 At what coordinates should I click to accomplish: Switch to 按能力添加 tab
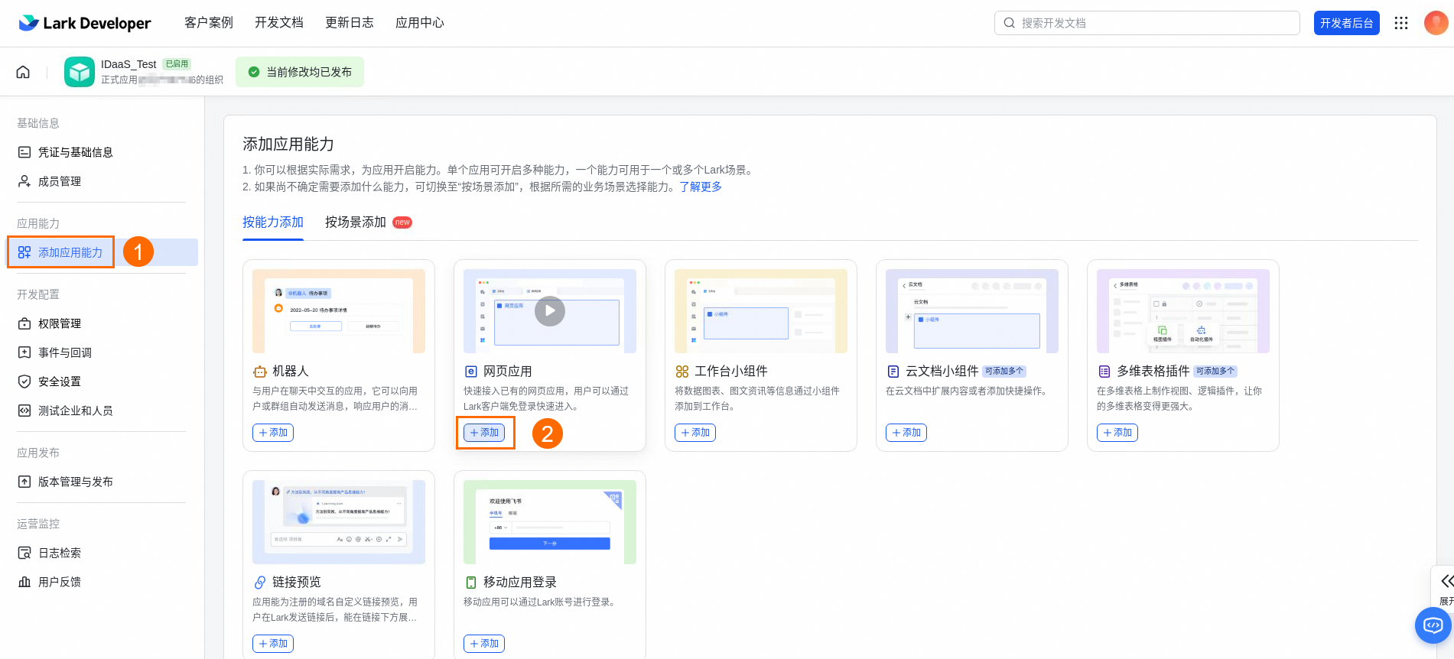coord(273,222)
